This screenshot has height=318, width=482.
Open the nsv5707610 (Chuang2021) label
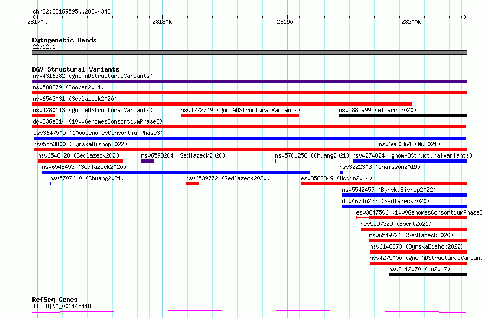click(87, 178)
